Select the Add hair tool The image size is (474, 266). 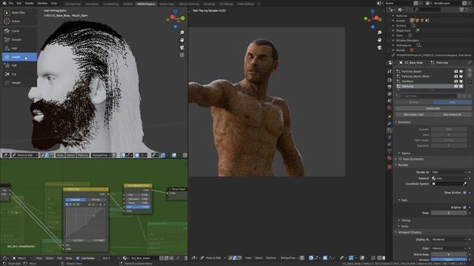[x=19, y=48]
